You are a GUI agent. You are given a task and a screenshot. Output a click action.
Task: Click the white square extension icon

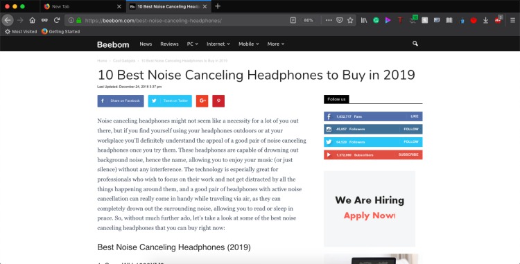point(424,20)
